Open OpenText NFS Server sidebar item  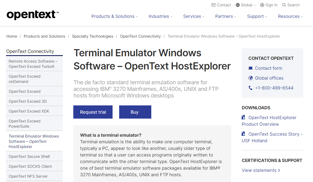[34, 176]
